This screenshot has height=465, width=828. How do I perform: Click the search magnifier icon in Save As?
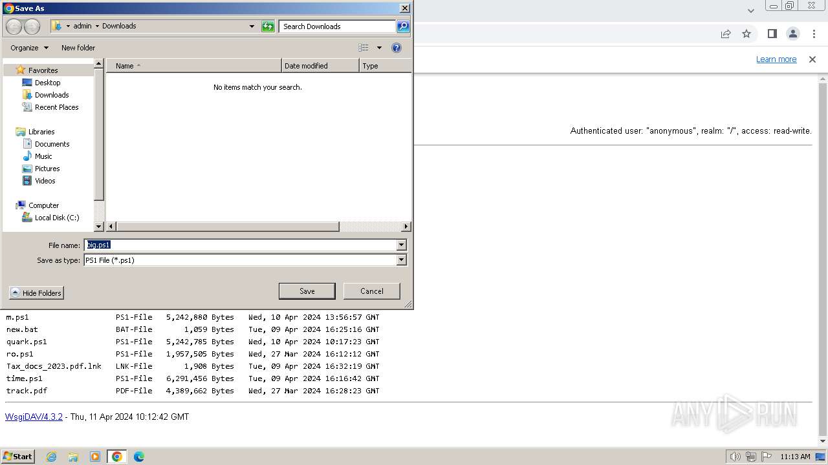tap(403, 26)
